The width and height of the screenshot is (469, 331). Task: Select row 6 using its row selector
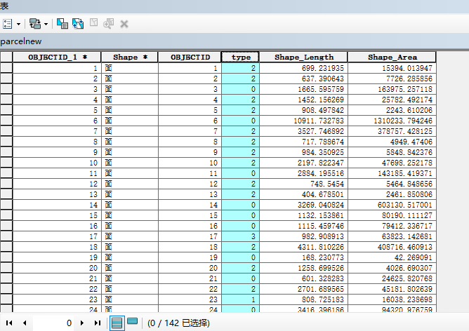[x=6, y=121]
